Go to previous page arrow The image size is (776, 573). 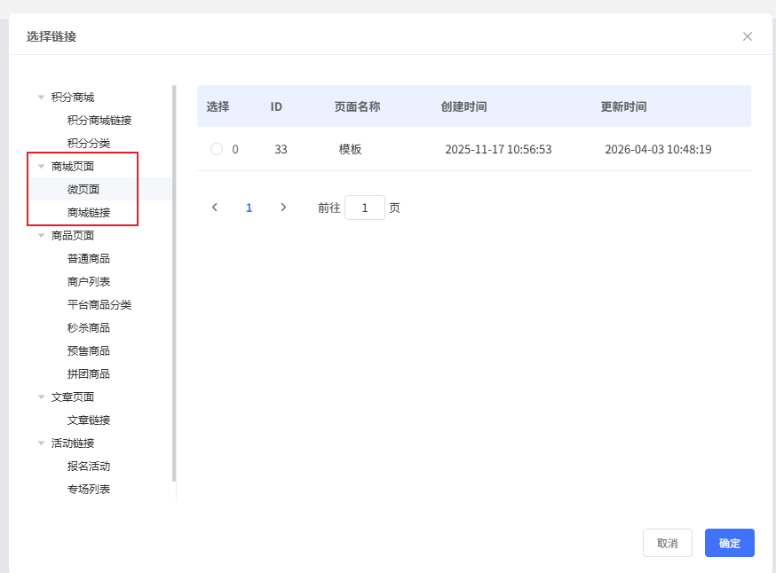pos(215,208)
